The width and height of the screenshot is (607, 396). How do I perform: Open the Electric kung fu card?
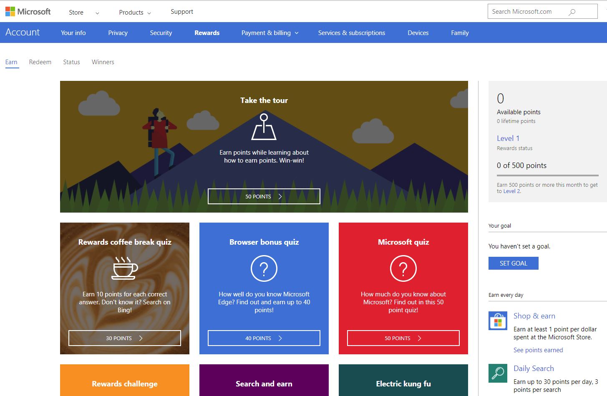[x=403, y=380]
